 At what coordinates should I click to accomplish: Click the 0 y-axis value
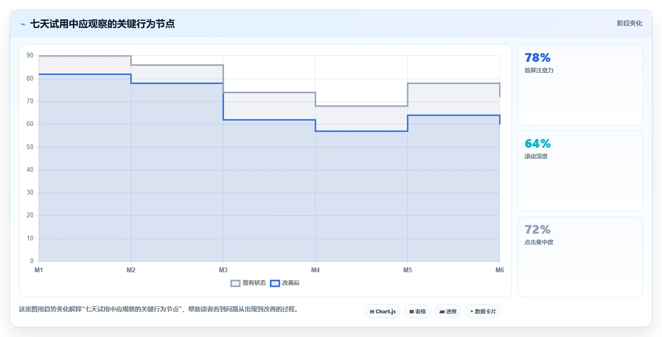coord(32,261)
